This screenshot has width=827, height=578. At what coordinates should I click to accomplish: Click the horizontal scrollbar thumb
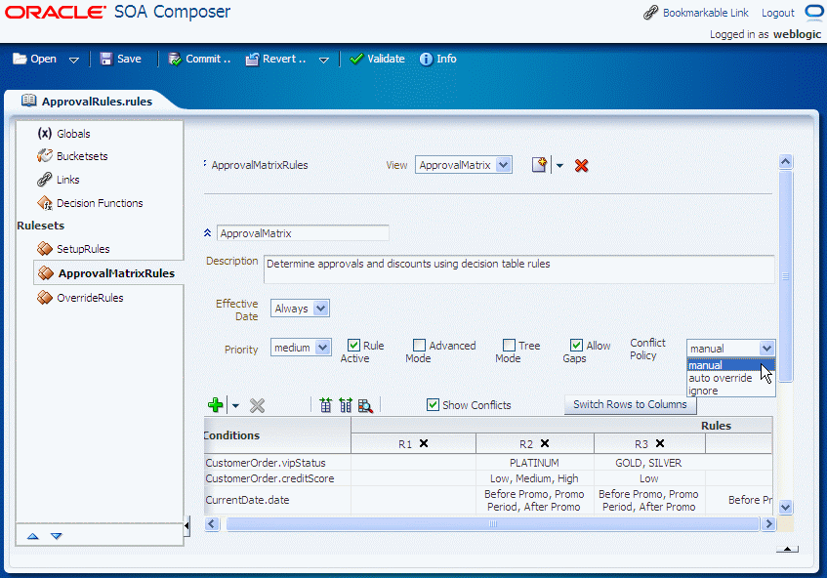point(493,523)
